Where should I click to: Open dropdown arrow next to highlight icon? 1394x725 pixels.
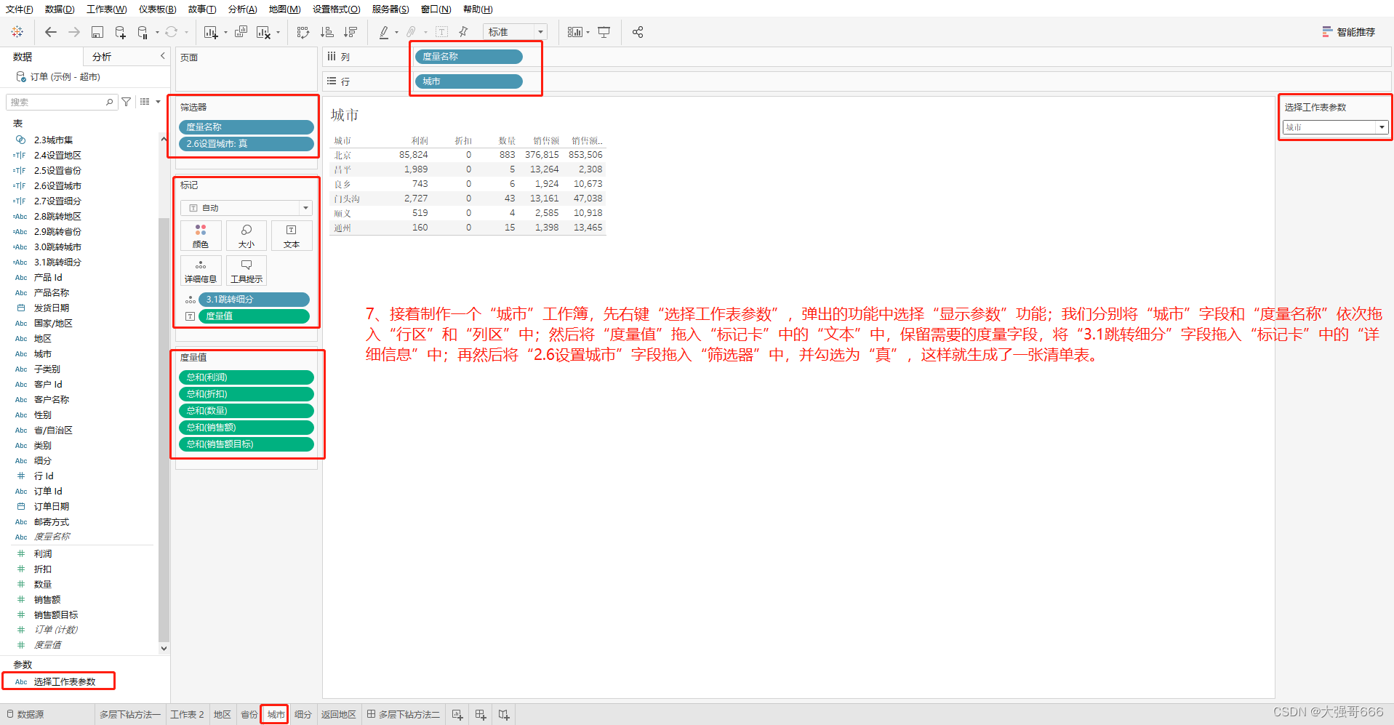coord(396,33)
